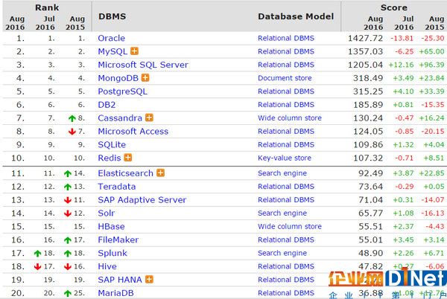The image size is (447, 299).
Task: Open the Splunk link
Action: click(112, 253)
